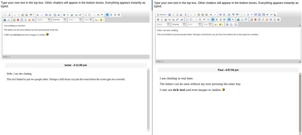Open Styles dropdown in right editor
The height and width of the screenshot is (135, 302).
pyautogui.click(x=163, y=24)
